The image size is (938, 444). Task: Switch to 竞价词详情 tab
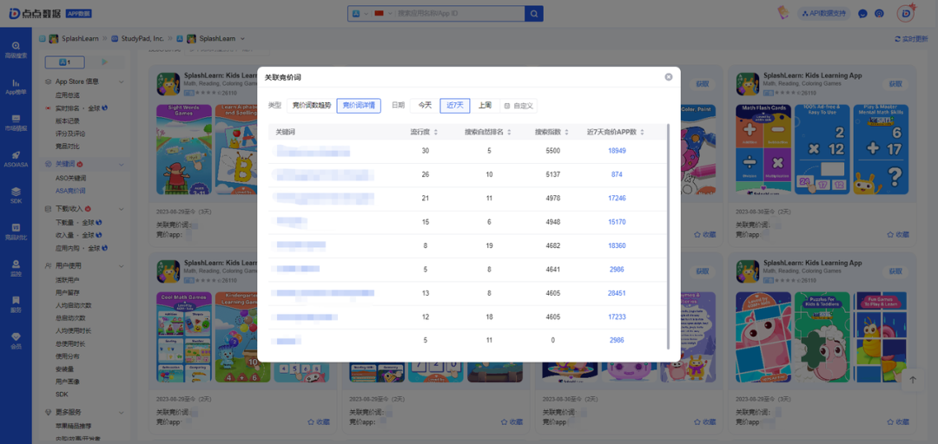(359, 105)
